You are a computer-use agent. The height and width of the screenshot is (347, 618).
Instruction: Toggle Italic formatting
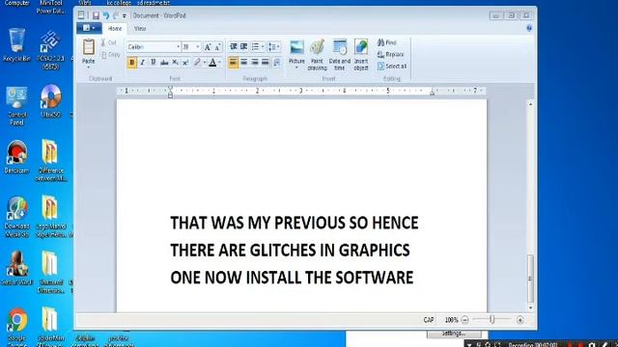point(143,63)
